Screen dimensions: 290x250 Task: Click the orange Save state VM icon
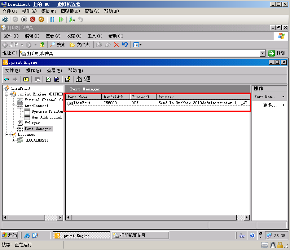pyautogui.click(x=41, y=19)
